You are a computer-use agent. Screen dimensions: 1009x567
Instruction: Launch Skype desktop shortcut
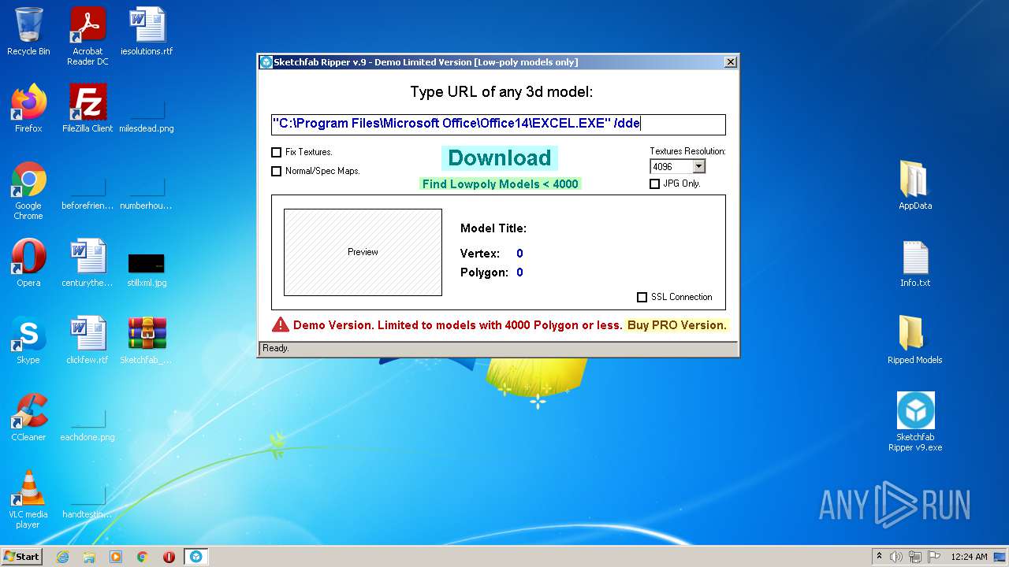[28, 340]
